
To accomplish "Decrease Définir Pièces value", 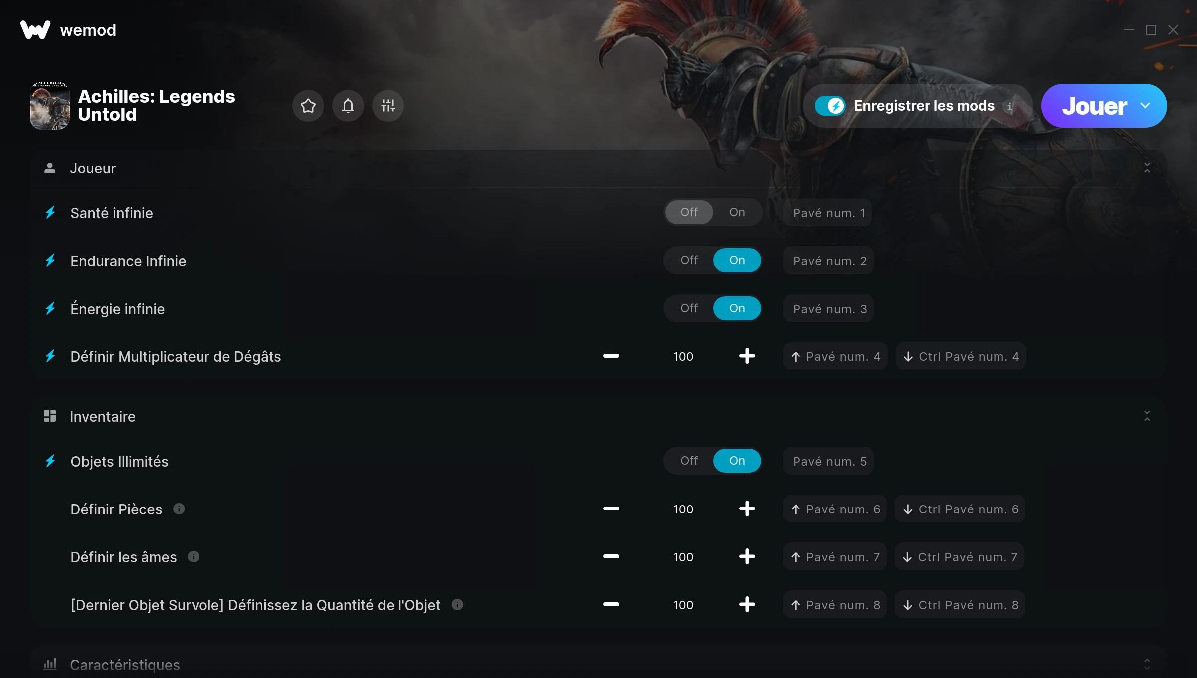I will pyautogui.click(x=611, y=508).
